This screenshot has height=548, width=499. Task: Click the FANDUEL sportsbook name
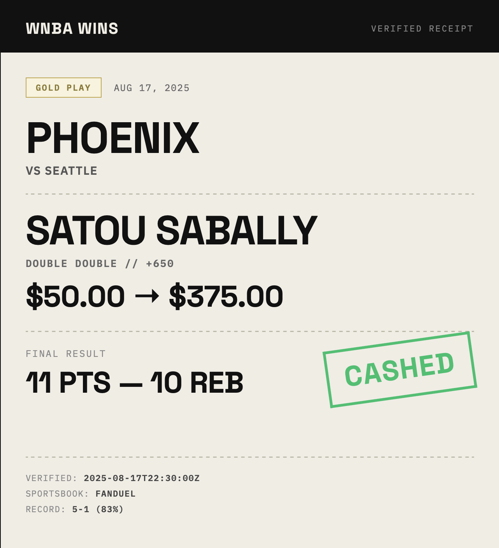(x=116, y=494)
